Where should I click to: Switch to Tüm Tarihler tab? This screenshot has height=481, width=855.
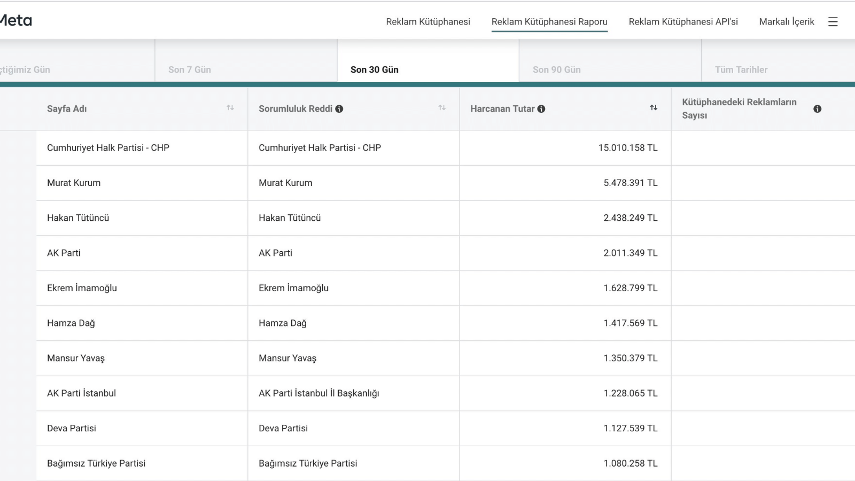(778, 60)
